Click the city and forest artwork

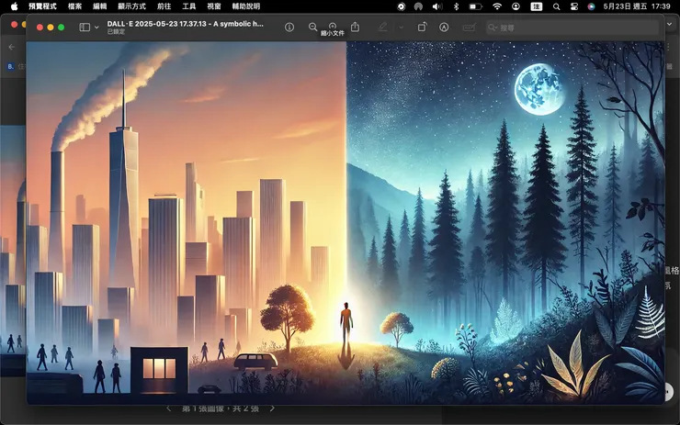(x=346, y=223)
